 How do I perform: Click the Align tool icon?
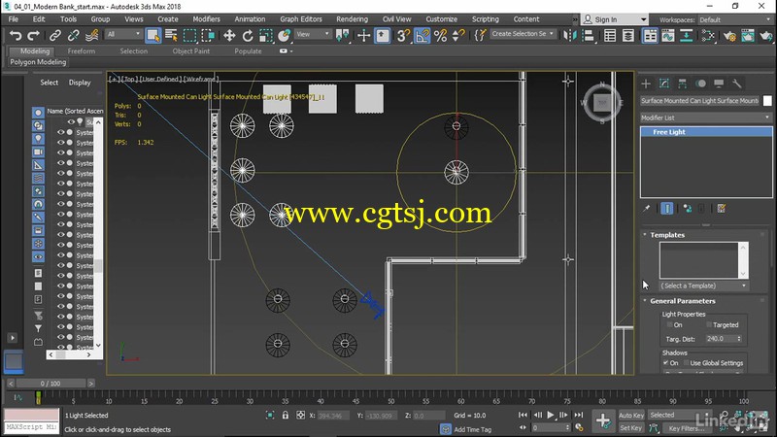[x=589, y=36]
